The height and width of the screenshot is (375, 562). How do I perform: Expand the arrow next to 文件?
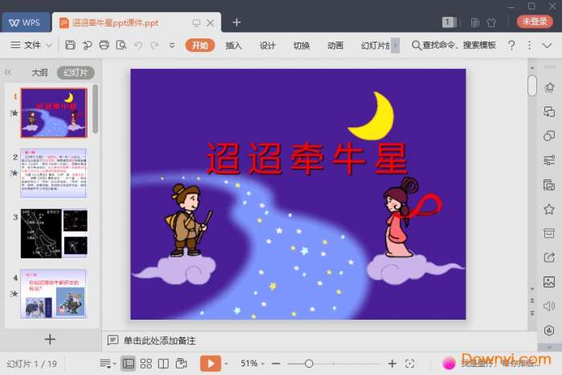pos(49,46)
